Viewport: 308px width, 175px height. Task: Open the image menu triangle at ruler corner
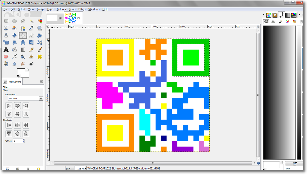click(48, 26)
